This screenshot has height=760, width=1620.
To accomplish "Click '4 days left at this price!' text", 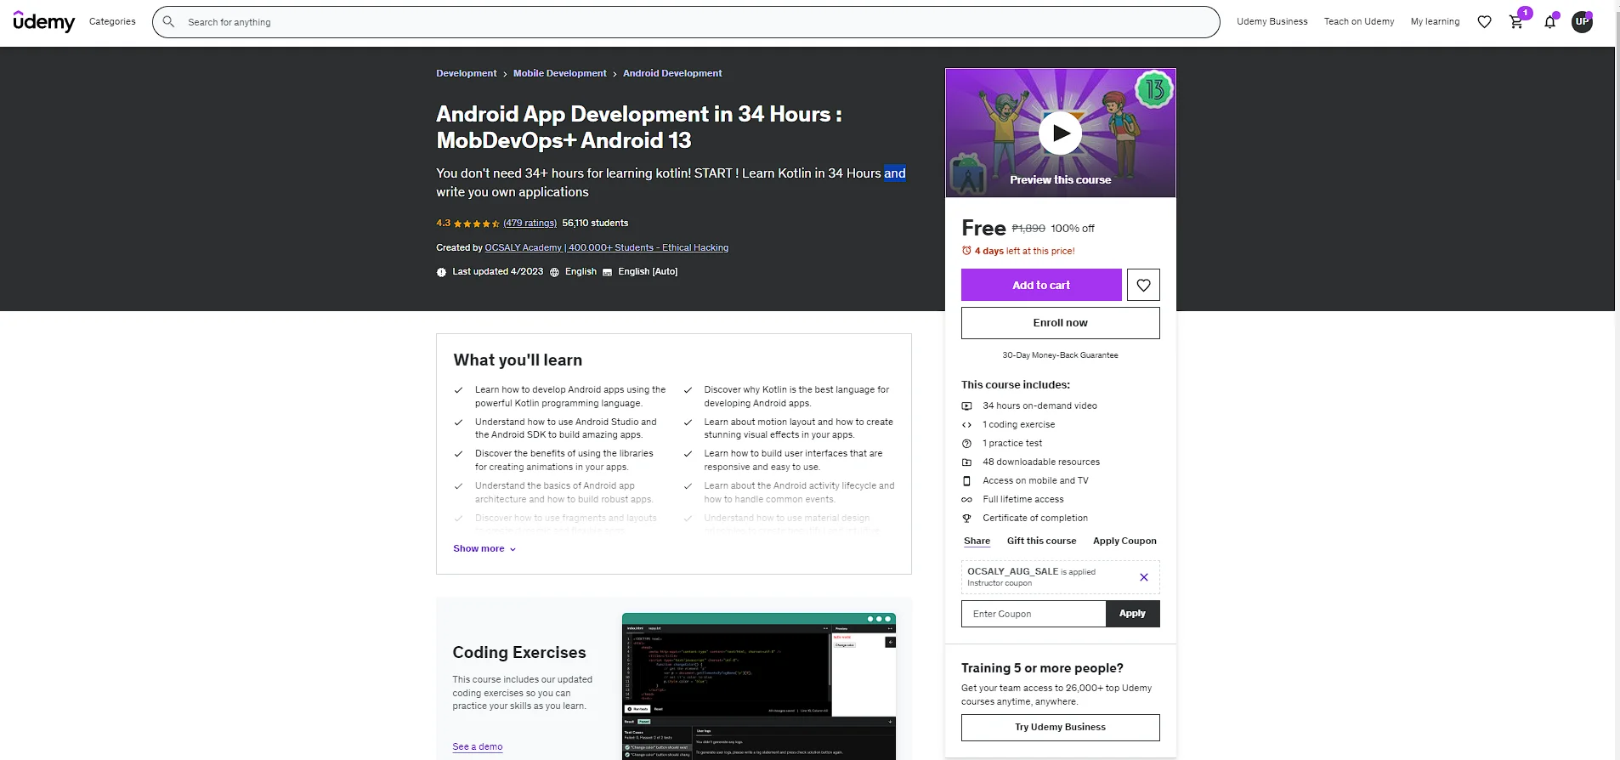I will (1024, 251).
